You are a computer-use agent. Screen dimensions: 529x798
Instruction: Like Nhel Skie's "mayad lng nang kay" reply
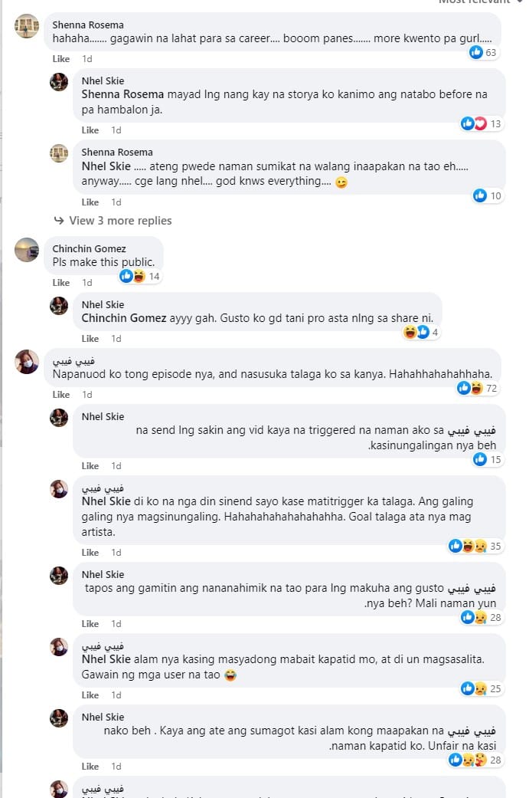(x=90, y=130)
